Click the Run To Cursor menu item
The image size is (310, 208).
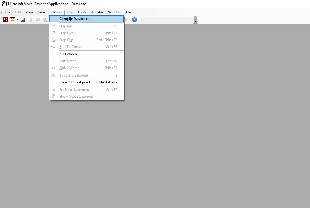point(87,47)
